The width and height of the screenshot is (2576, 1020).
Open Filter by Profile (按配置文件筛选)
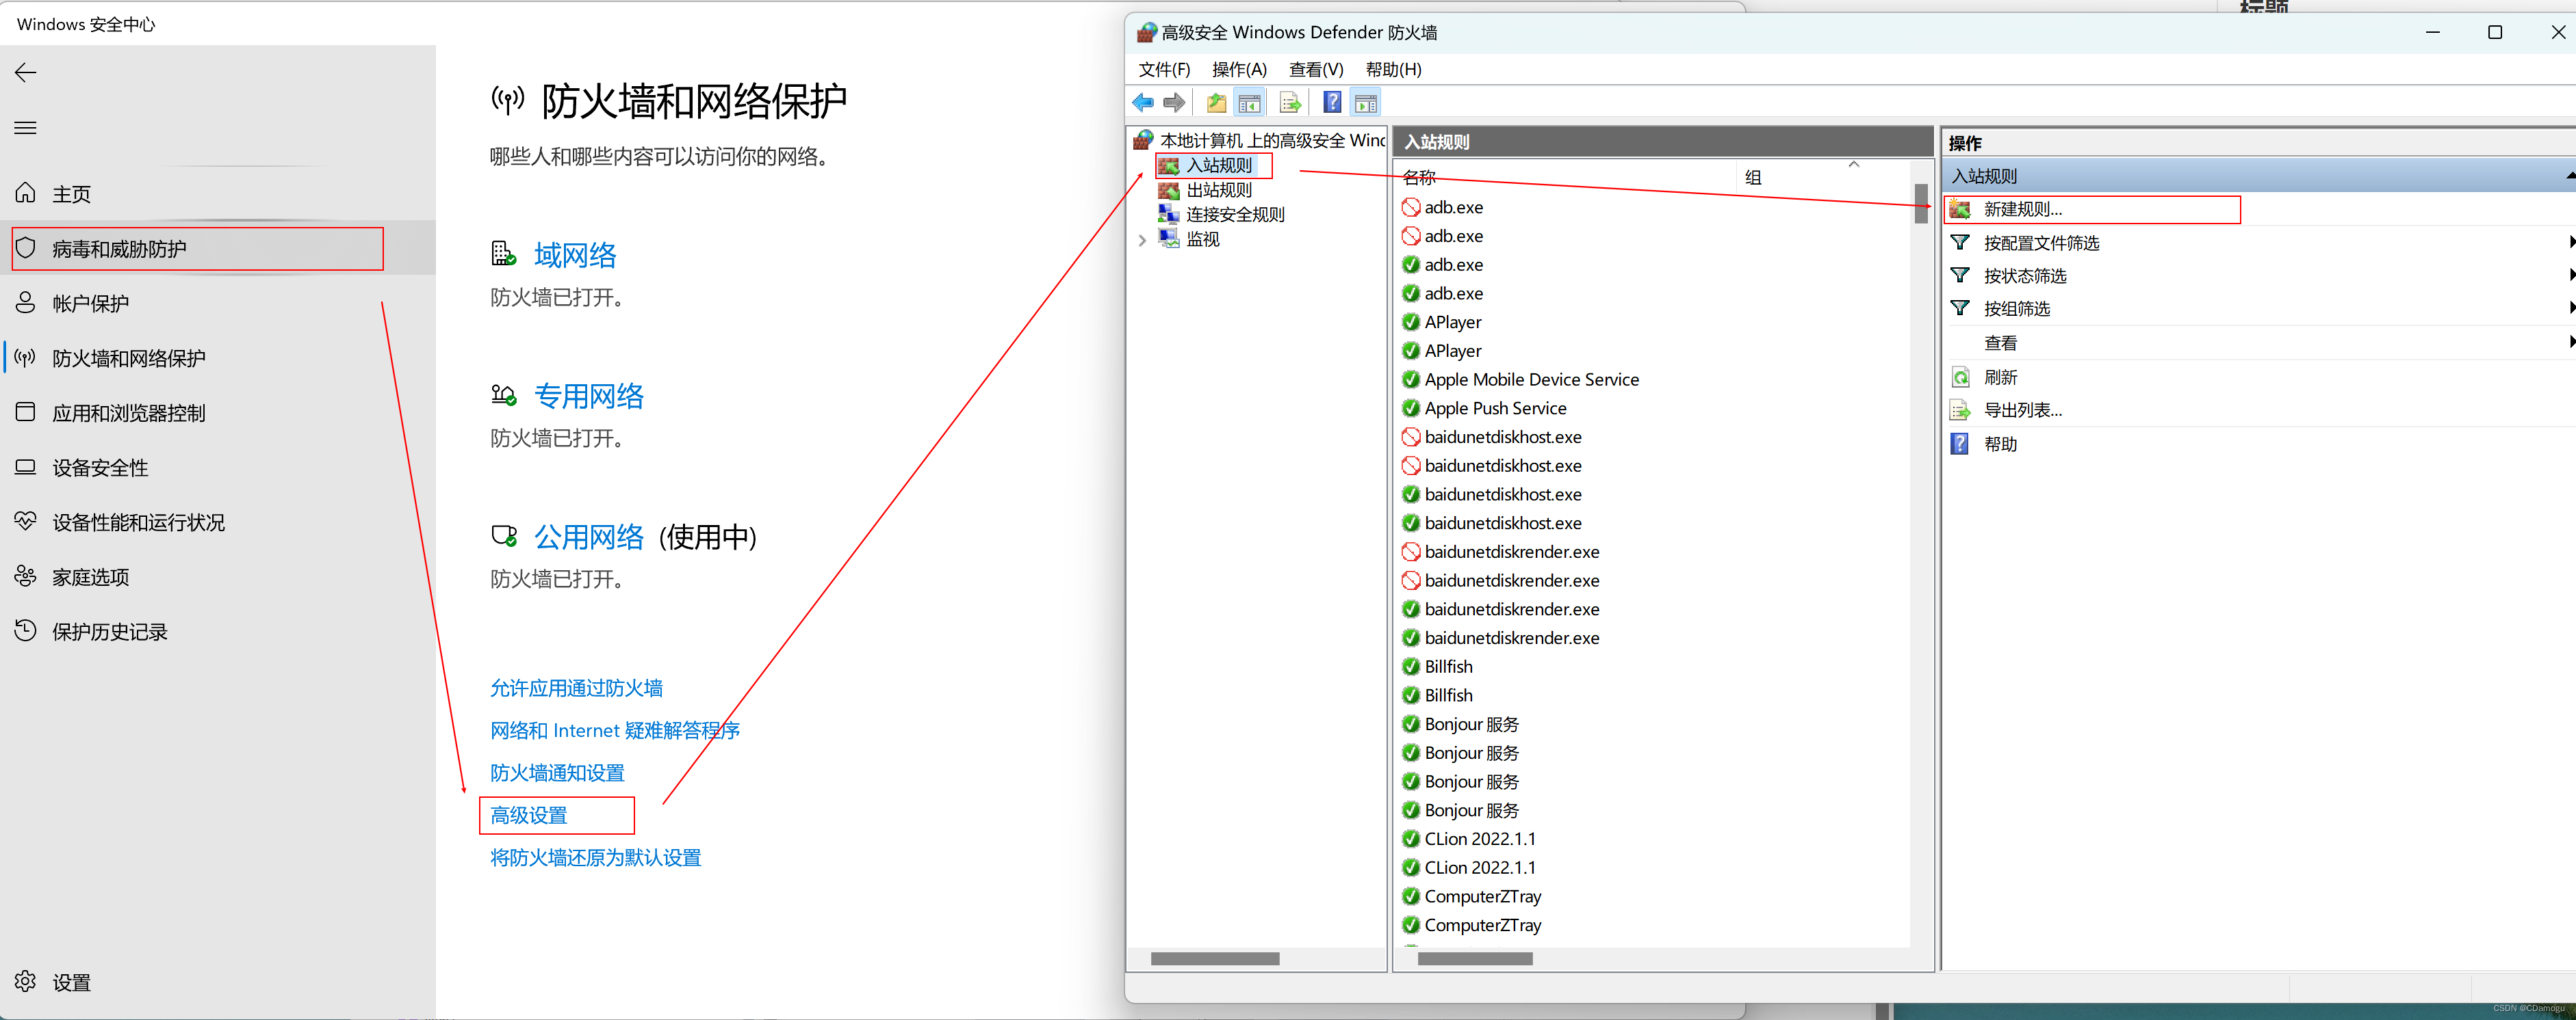2041,243
